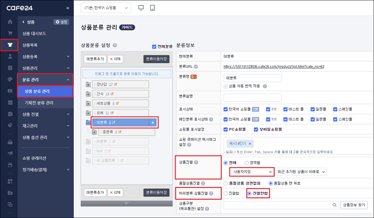The image size is (374, 218).
Task: Click plus button on selected 대분류 row
Action: [153, 123]
